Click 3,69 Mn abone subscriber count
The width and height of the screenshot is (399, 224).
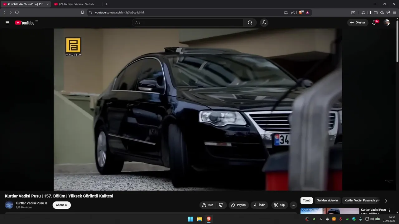point(24,208)
